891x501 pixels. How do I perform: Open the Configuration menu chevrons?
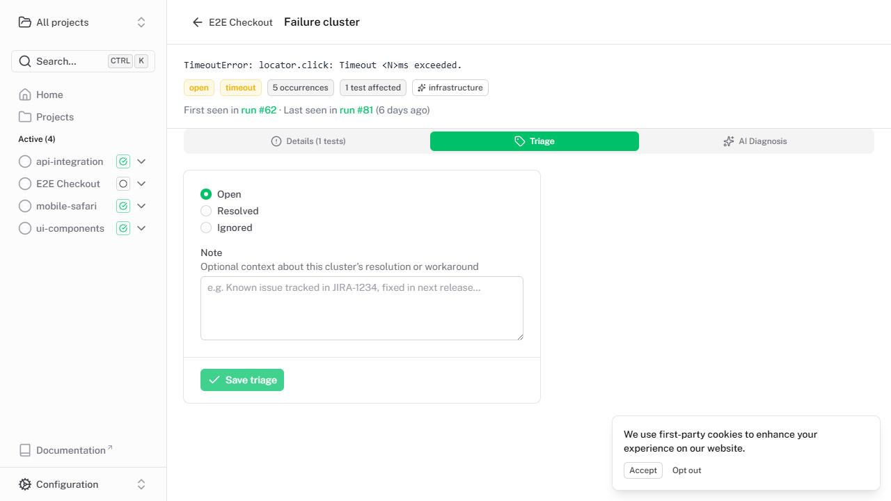coord(141,484)
